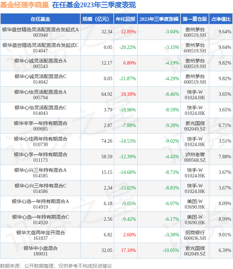233x269 pixels.
Task: Select fund 银华心选一年持有期混合C 014920
Action: pos(40,219)
